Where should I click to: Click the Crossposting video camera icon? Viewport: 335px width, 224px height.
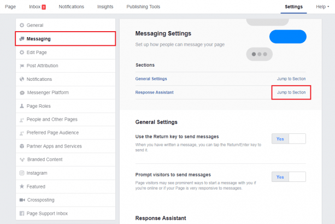[22, 200]
